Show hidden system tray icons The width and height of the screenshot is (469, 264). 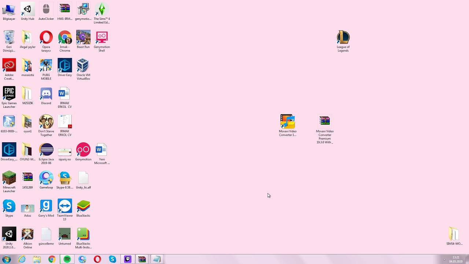tap(444, 260)
